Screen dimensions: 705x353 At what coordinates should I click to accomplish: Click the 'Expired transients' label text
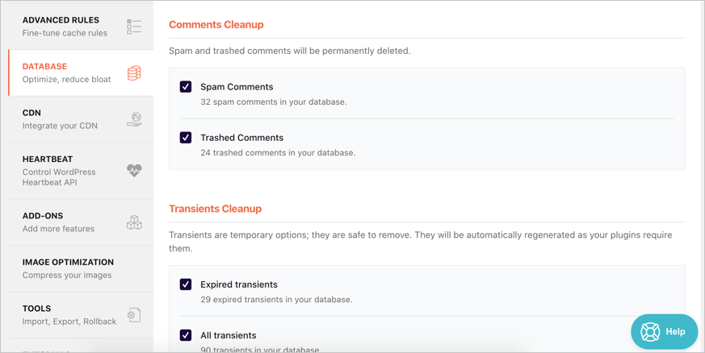pos(239,284)
